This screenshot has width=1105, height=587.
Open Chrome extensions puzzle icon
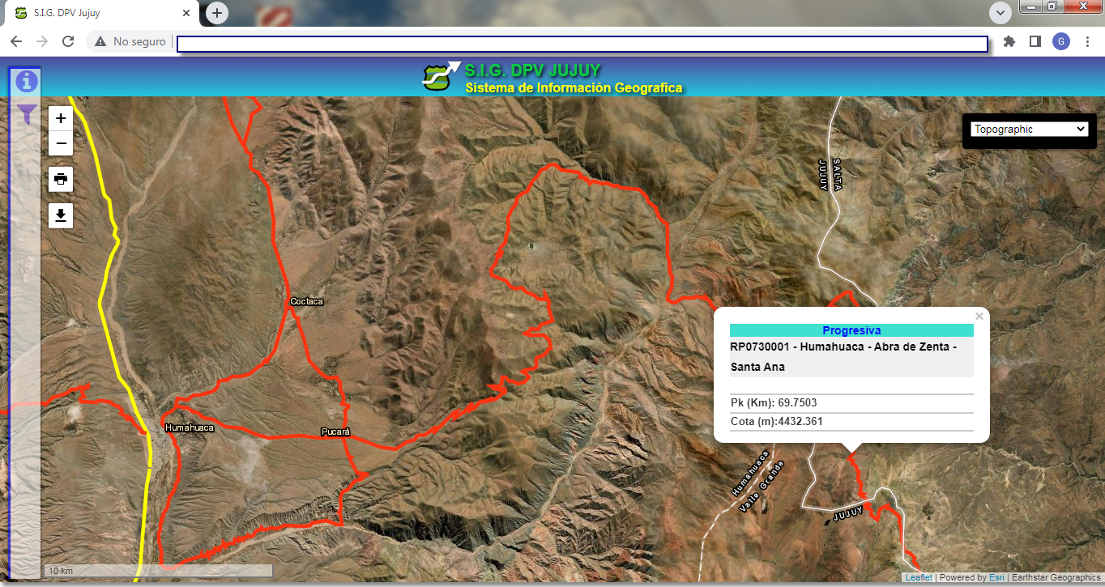pyautogui.click(x=1009, y=41)
